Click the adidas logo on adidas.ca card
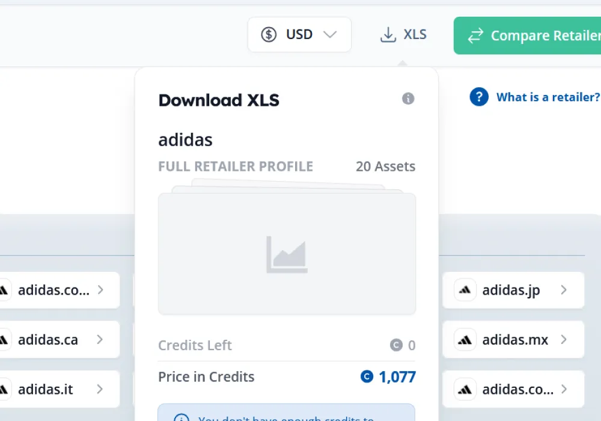The width and height of the screenshot is (601, 421). pyautogui.click(x=3, y=339)
